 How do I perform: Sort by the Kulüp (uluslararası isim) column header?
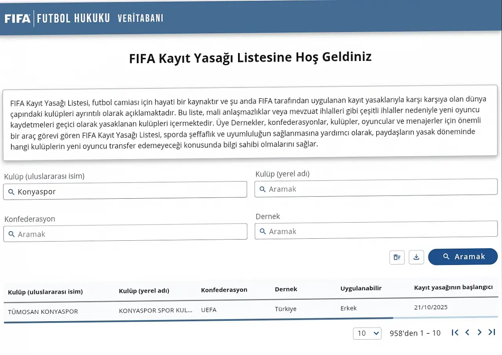(45, 292)
